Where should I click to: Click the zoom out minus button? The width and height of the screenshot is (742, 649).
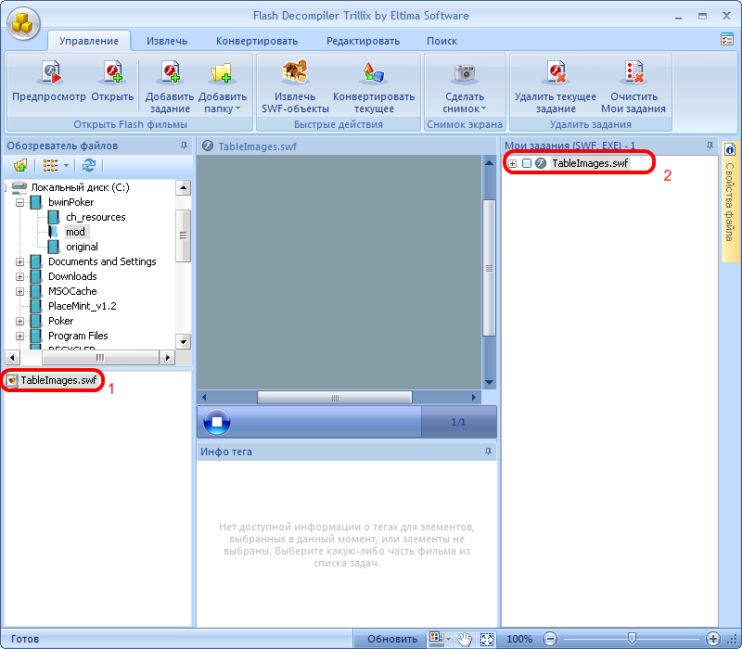tap(549, 639)
